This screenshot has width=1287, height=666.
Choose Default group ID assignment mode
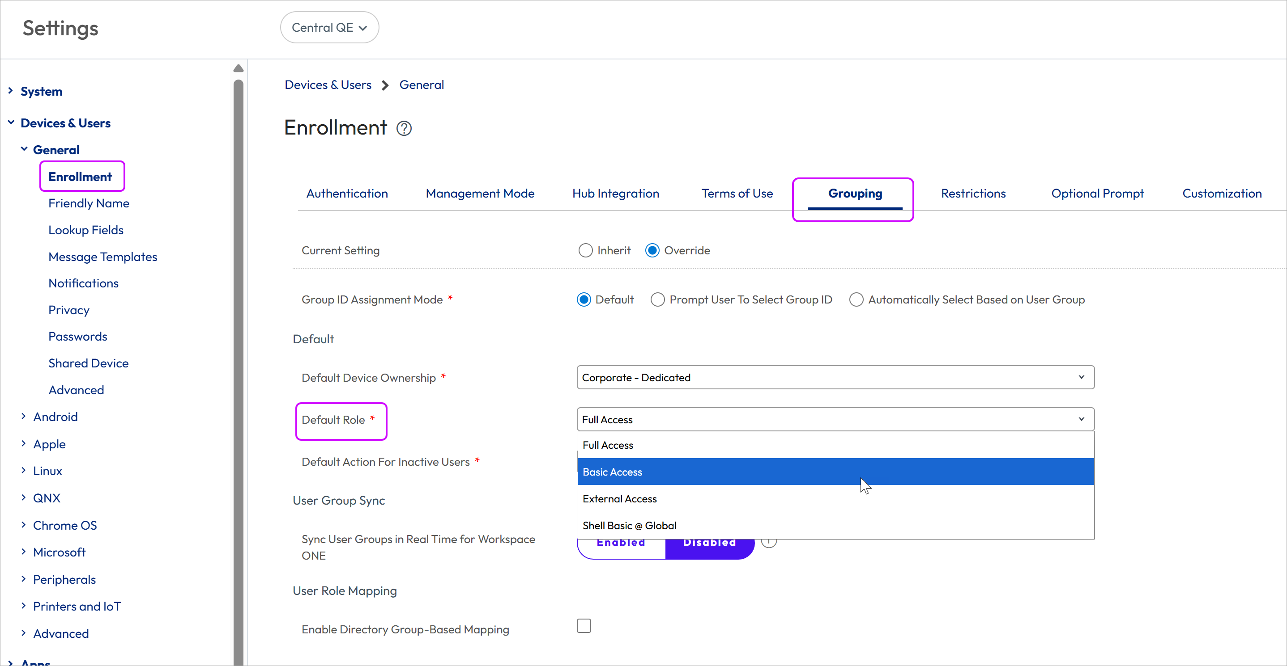[x=584, y=299]
